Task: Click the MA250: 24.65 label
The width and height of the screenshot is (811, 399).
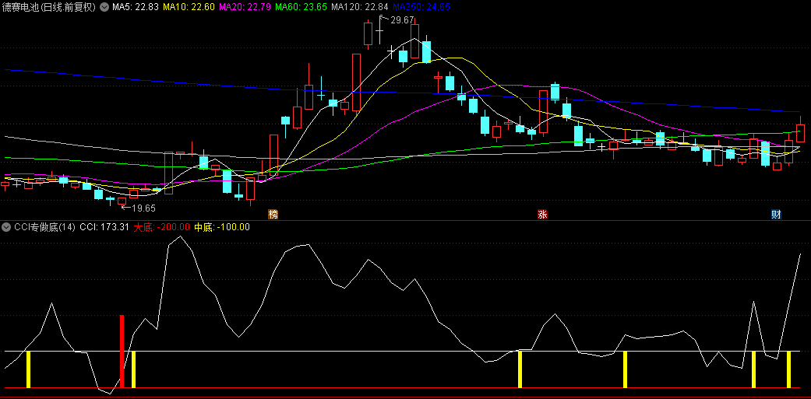Action: pos(421,7)
